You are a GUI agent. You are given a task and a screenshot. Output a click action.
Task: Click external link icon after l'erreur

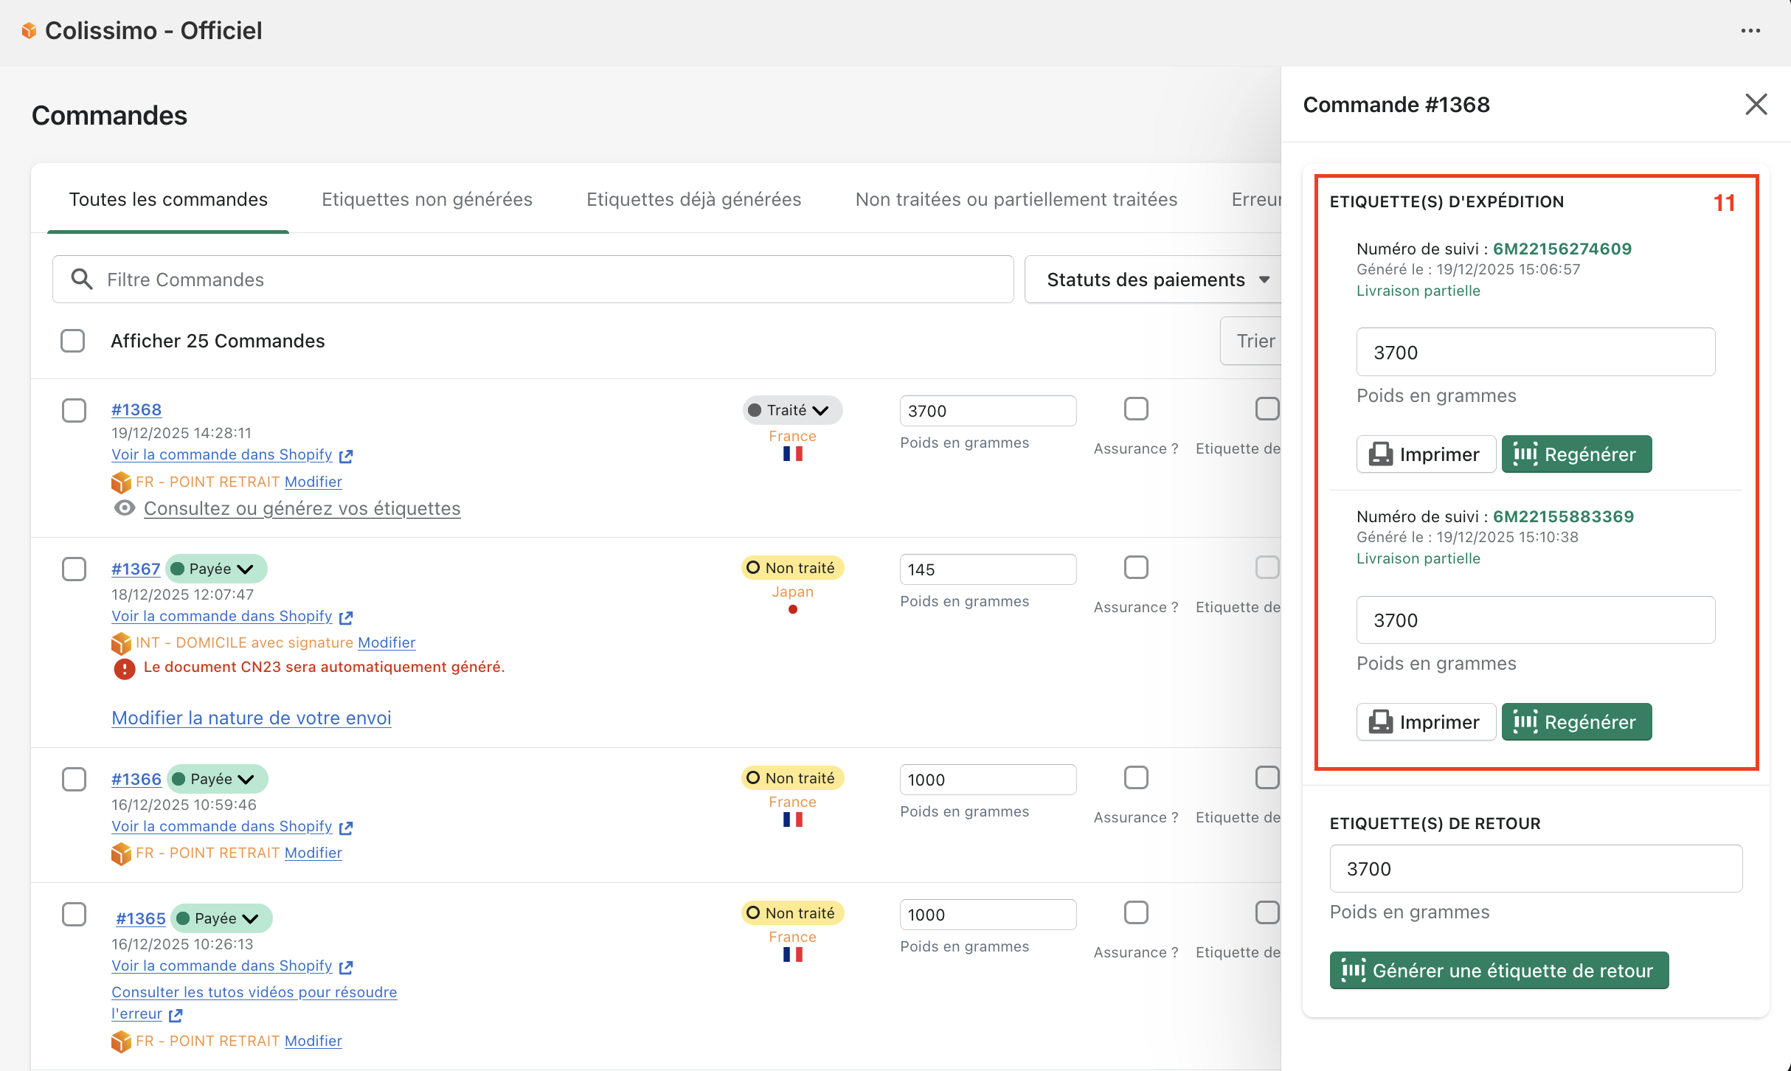[x=176, y=1015]
